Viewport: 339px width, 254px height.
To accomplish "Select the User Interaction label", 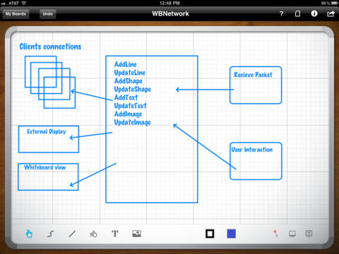I will tap(252, 150).
